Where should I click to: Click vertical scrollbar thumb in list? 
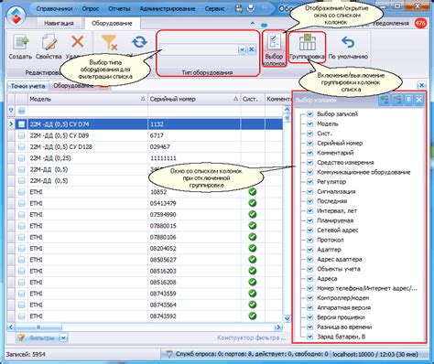[x=287, y=117]
